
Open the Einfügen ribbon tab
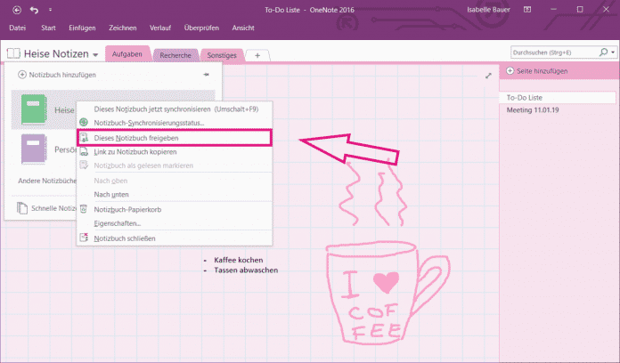pos(82,28)
